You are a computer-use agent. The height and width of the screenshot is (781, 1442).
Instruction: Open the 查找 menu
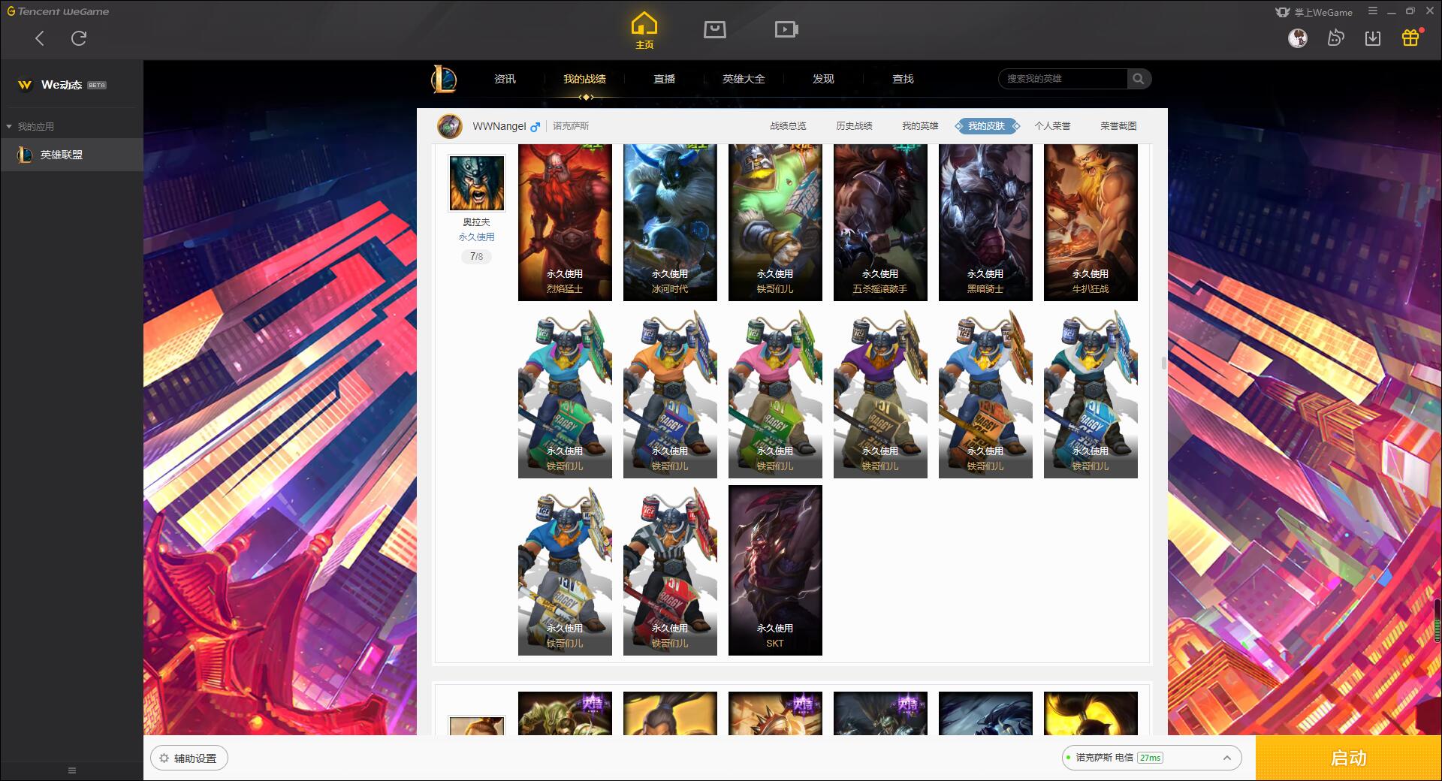click(x=903, y=79)
